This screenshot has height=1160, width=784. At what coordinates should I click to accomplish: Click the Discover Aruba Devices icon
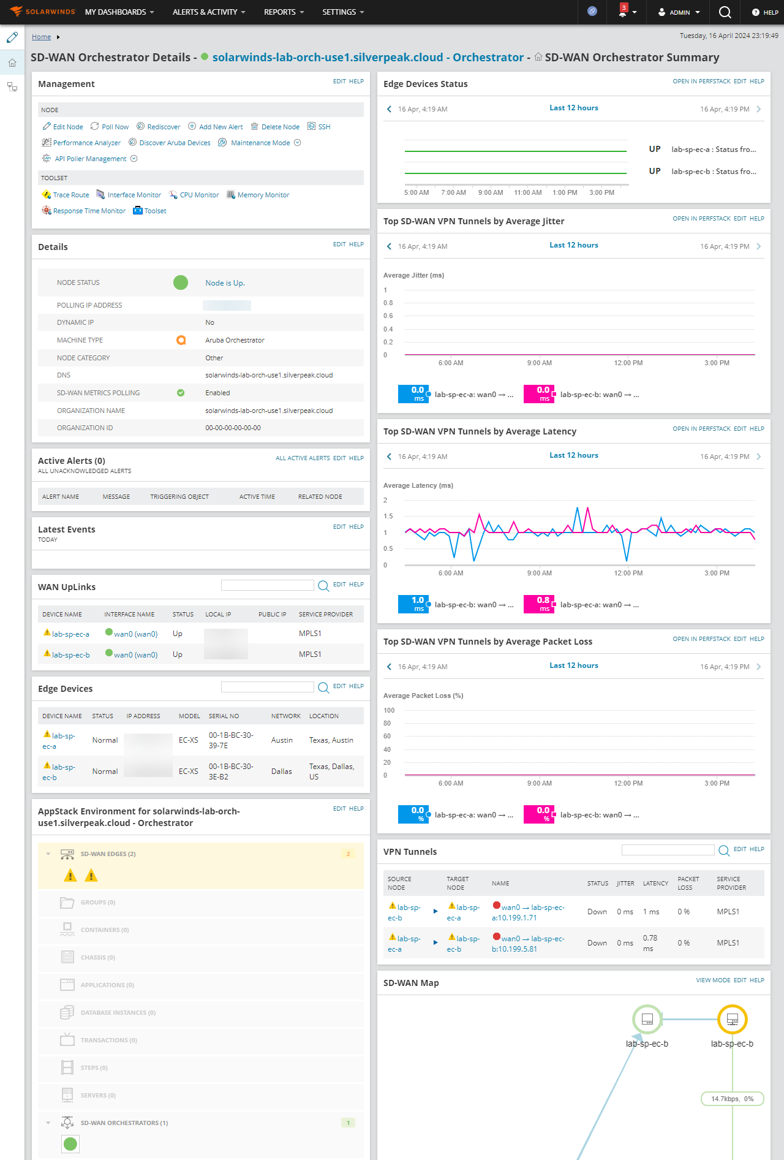(x=132, y=142)
